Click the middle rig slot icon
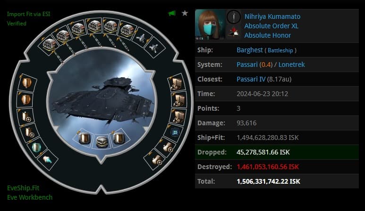 click(x=102, y=142)
